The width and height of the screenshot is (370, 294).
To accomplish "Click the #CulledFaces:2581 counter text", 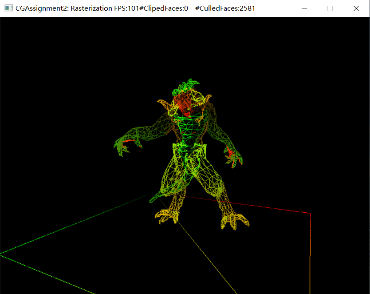I will point(225,8).
